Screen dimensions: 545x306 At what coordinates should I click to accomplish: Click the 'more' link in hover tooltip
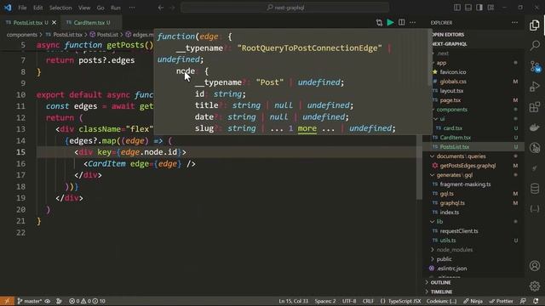point(307,128)
